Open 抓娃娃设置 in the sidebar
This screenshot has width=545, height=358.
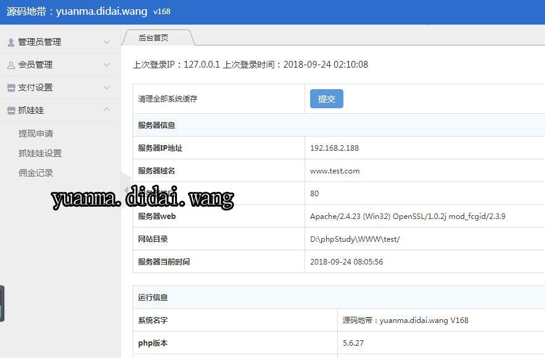[40, 153]
